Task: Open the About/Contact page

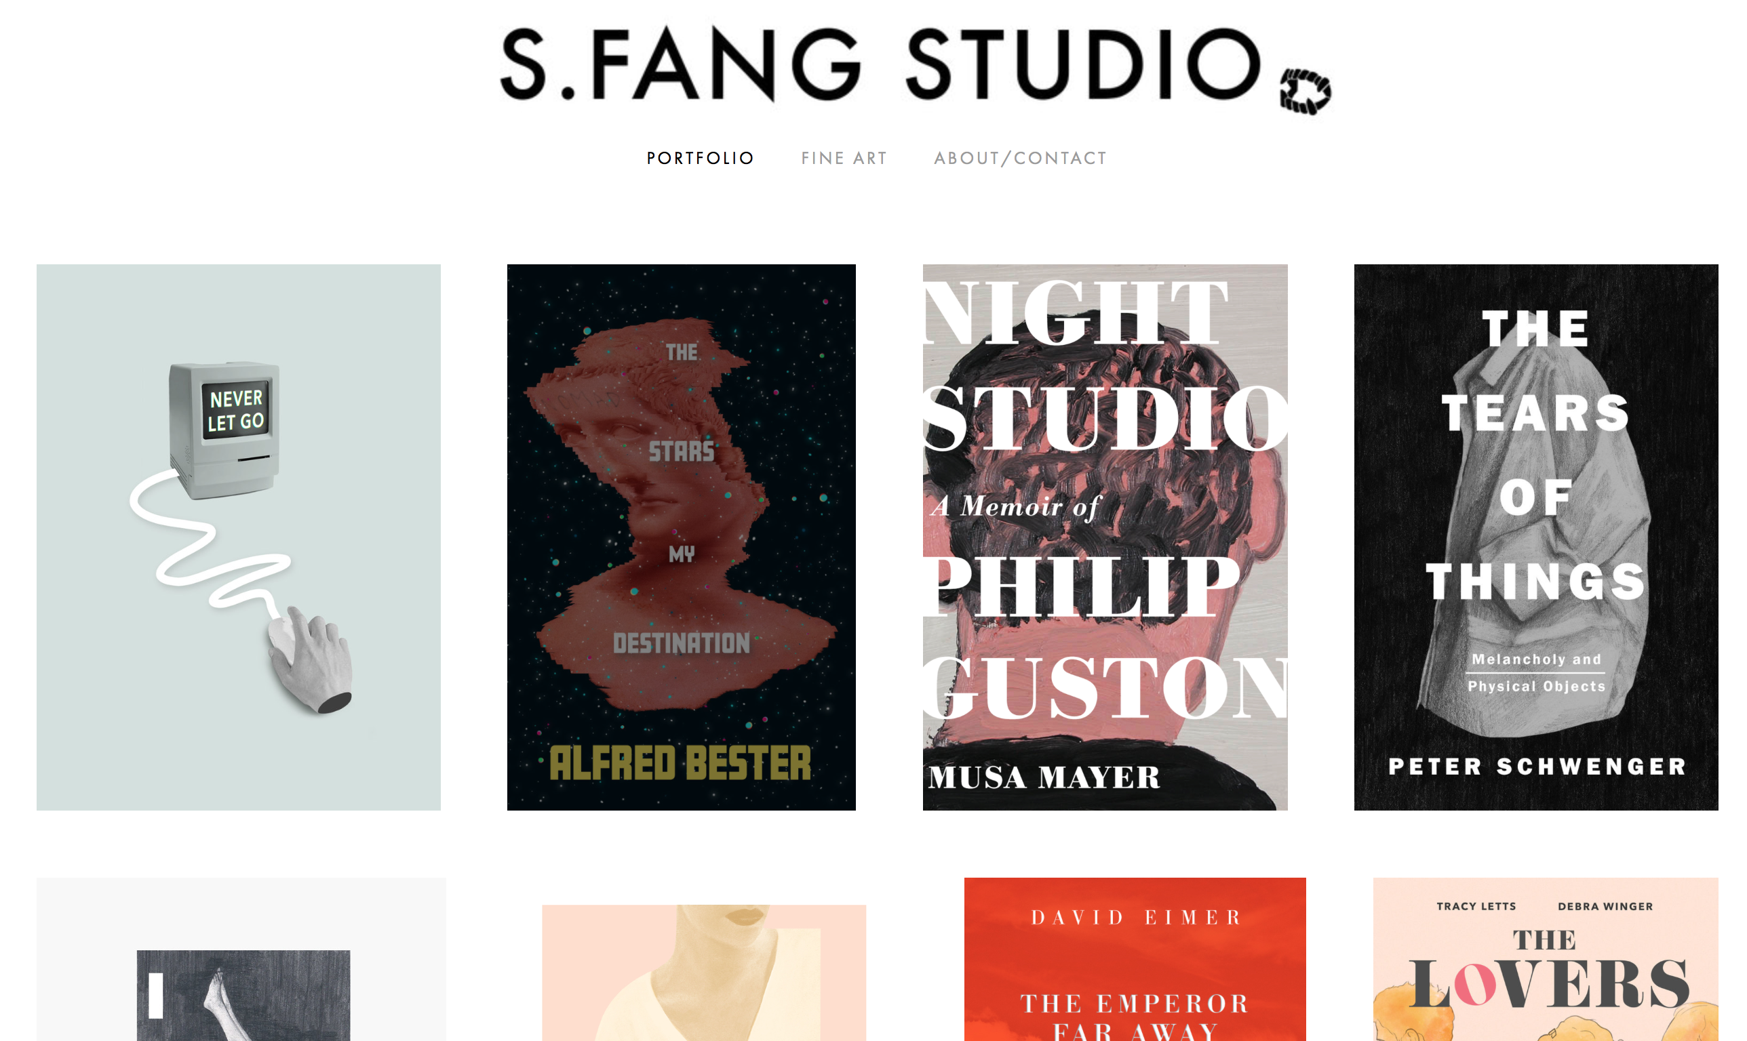Action: coord(1020,159)
